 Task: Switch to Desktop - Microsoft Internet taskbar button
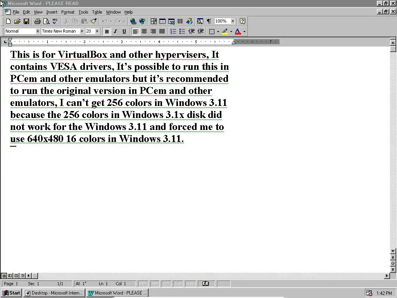[54, 293]
